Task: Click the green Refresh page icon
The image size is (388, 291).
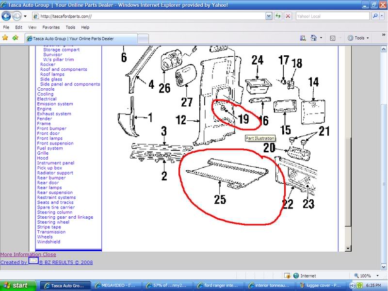Action: tap(278, 16)
